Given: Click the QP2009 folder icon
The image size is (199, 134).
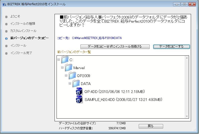Looking at the screenshot, I should [72, 76].
